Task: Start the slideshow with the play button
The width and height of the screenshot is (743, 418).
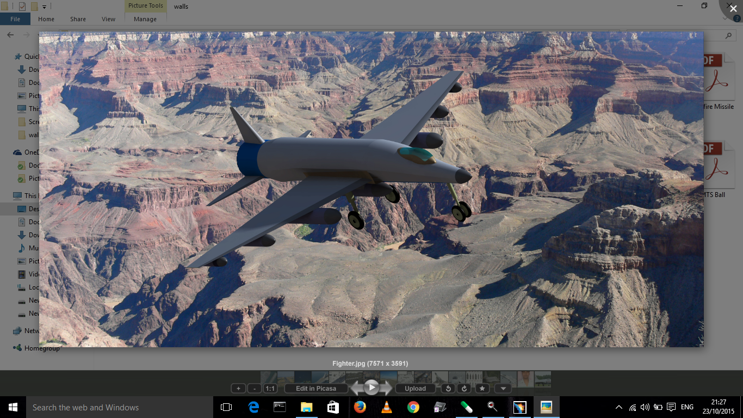Action: pyautogui.click(x=371, y=388)
